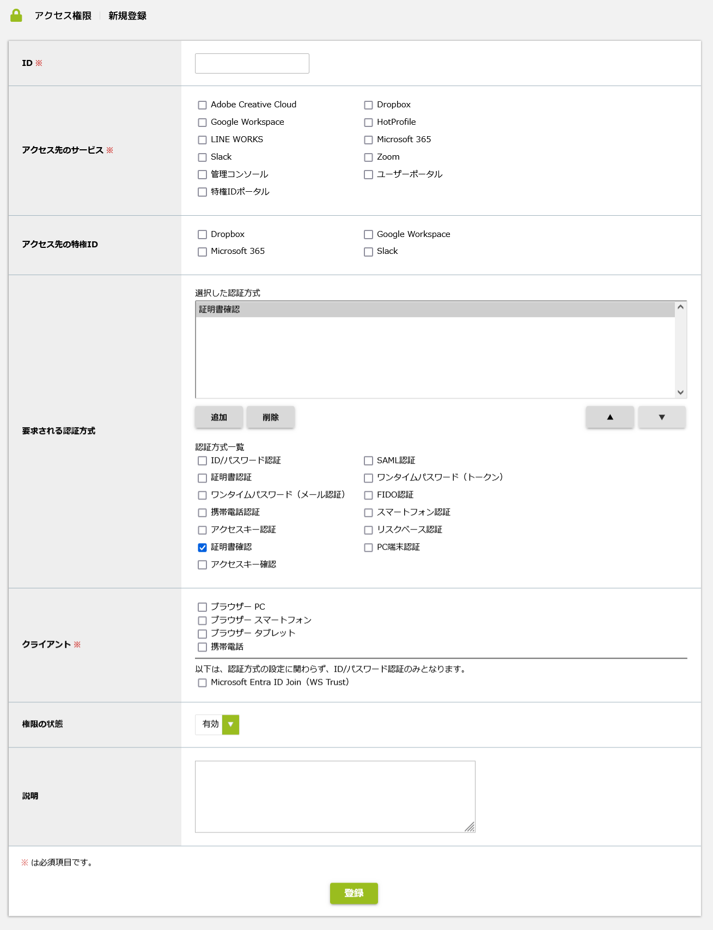Click listbox scrollbar up arrow

[x=680, y=307]
